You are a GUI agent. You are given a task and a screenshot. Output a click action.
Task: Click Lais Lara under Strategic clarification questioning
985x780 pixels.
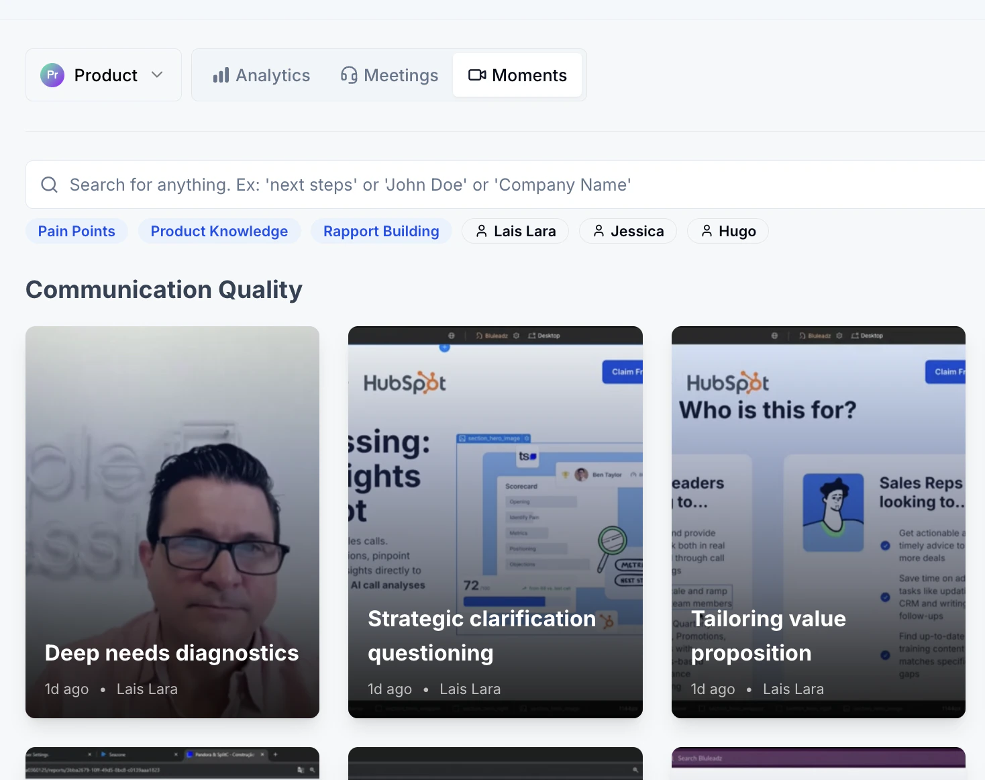pos(470,689)
